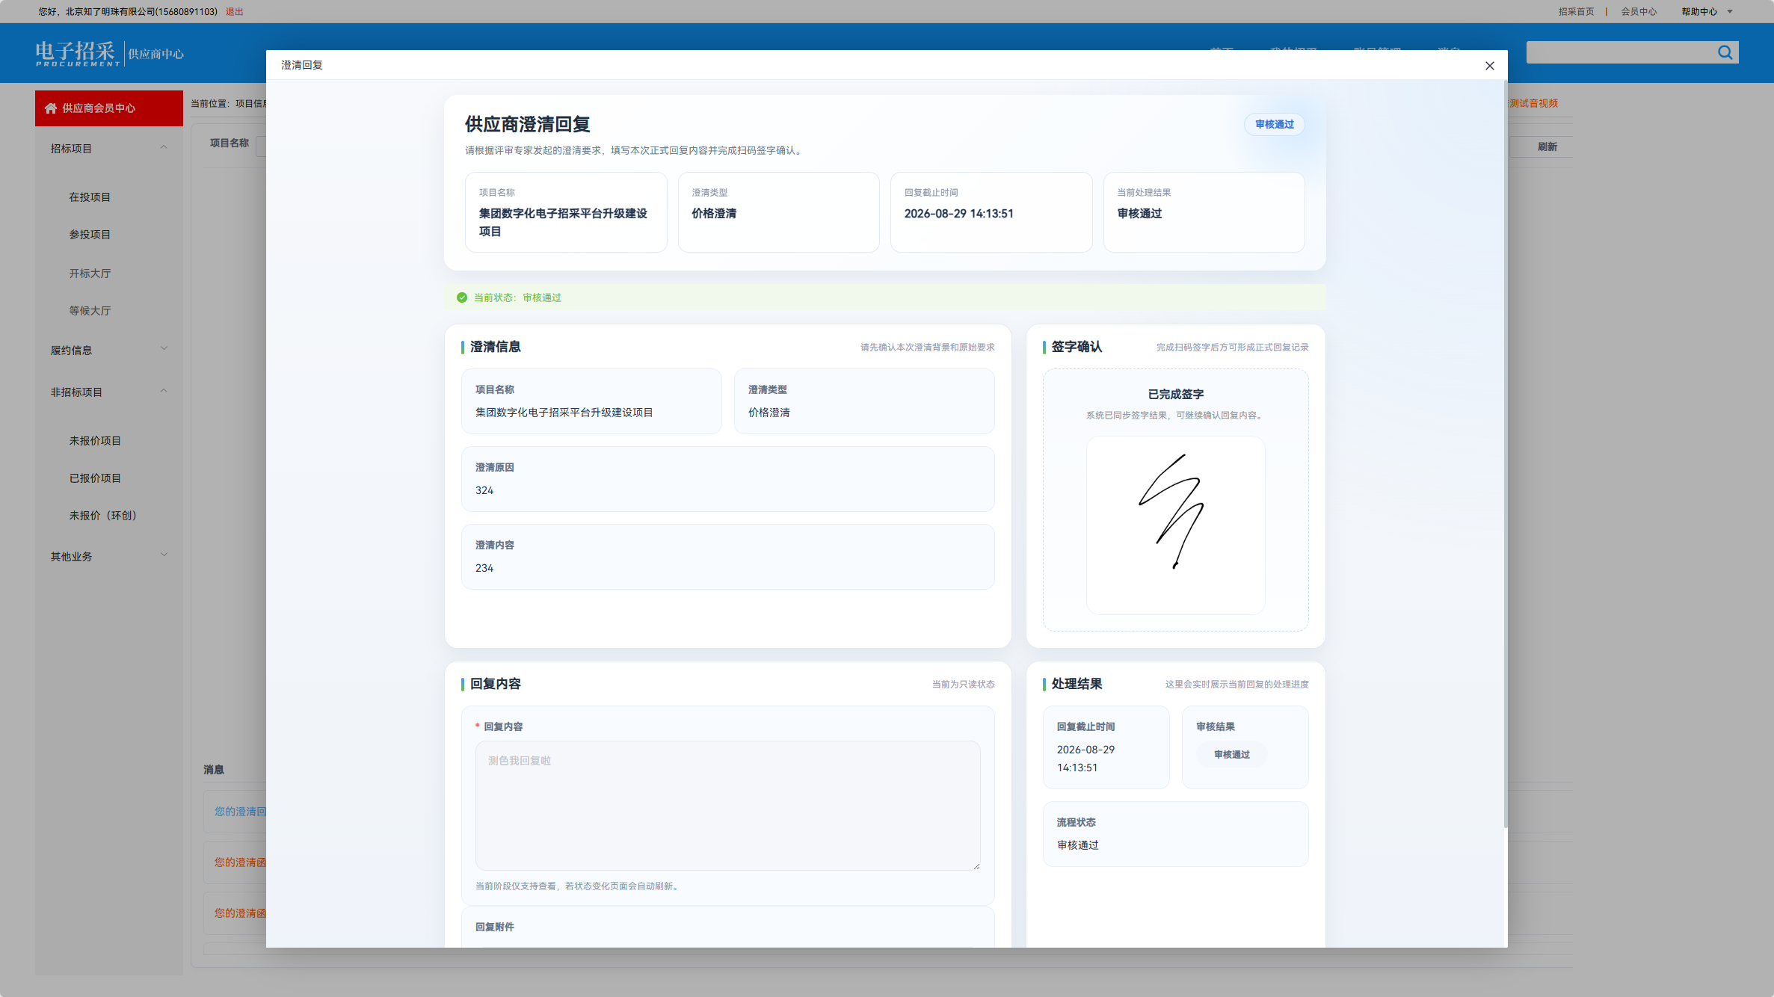Go to 开标大厅 in the sidebar
1774x997 pixels.
(x=90, y=274)
